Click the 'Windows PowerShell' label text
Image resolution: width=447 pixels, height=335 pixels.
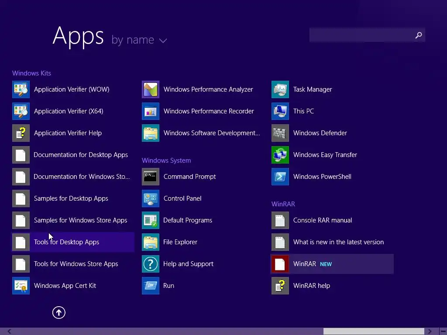tap(322, 177)
